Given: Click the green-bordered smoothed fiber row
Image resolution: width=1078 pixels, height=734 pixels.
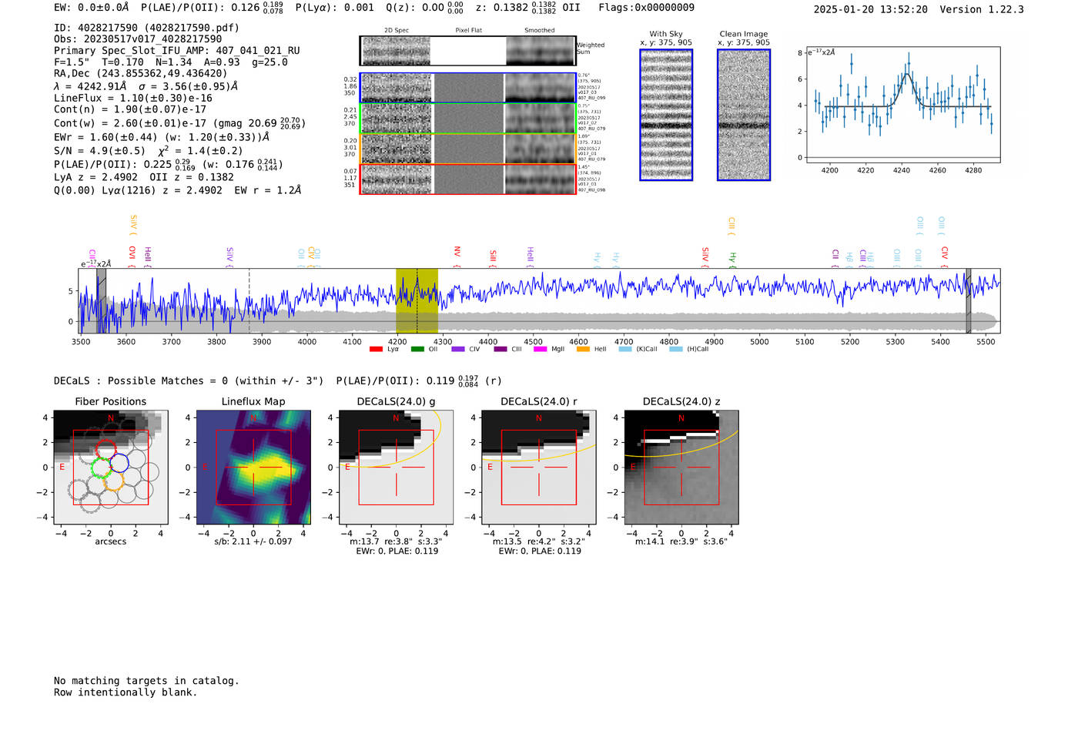Looking at the screenshot, I should pos(540,119).
